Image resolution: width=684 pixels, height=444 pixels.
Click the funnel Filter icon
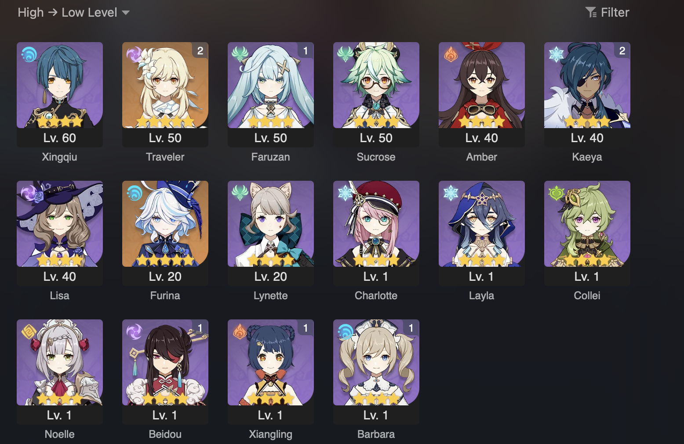591,12
